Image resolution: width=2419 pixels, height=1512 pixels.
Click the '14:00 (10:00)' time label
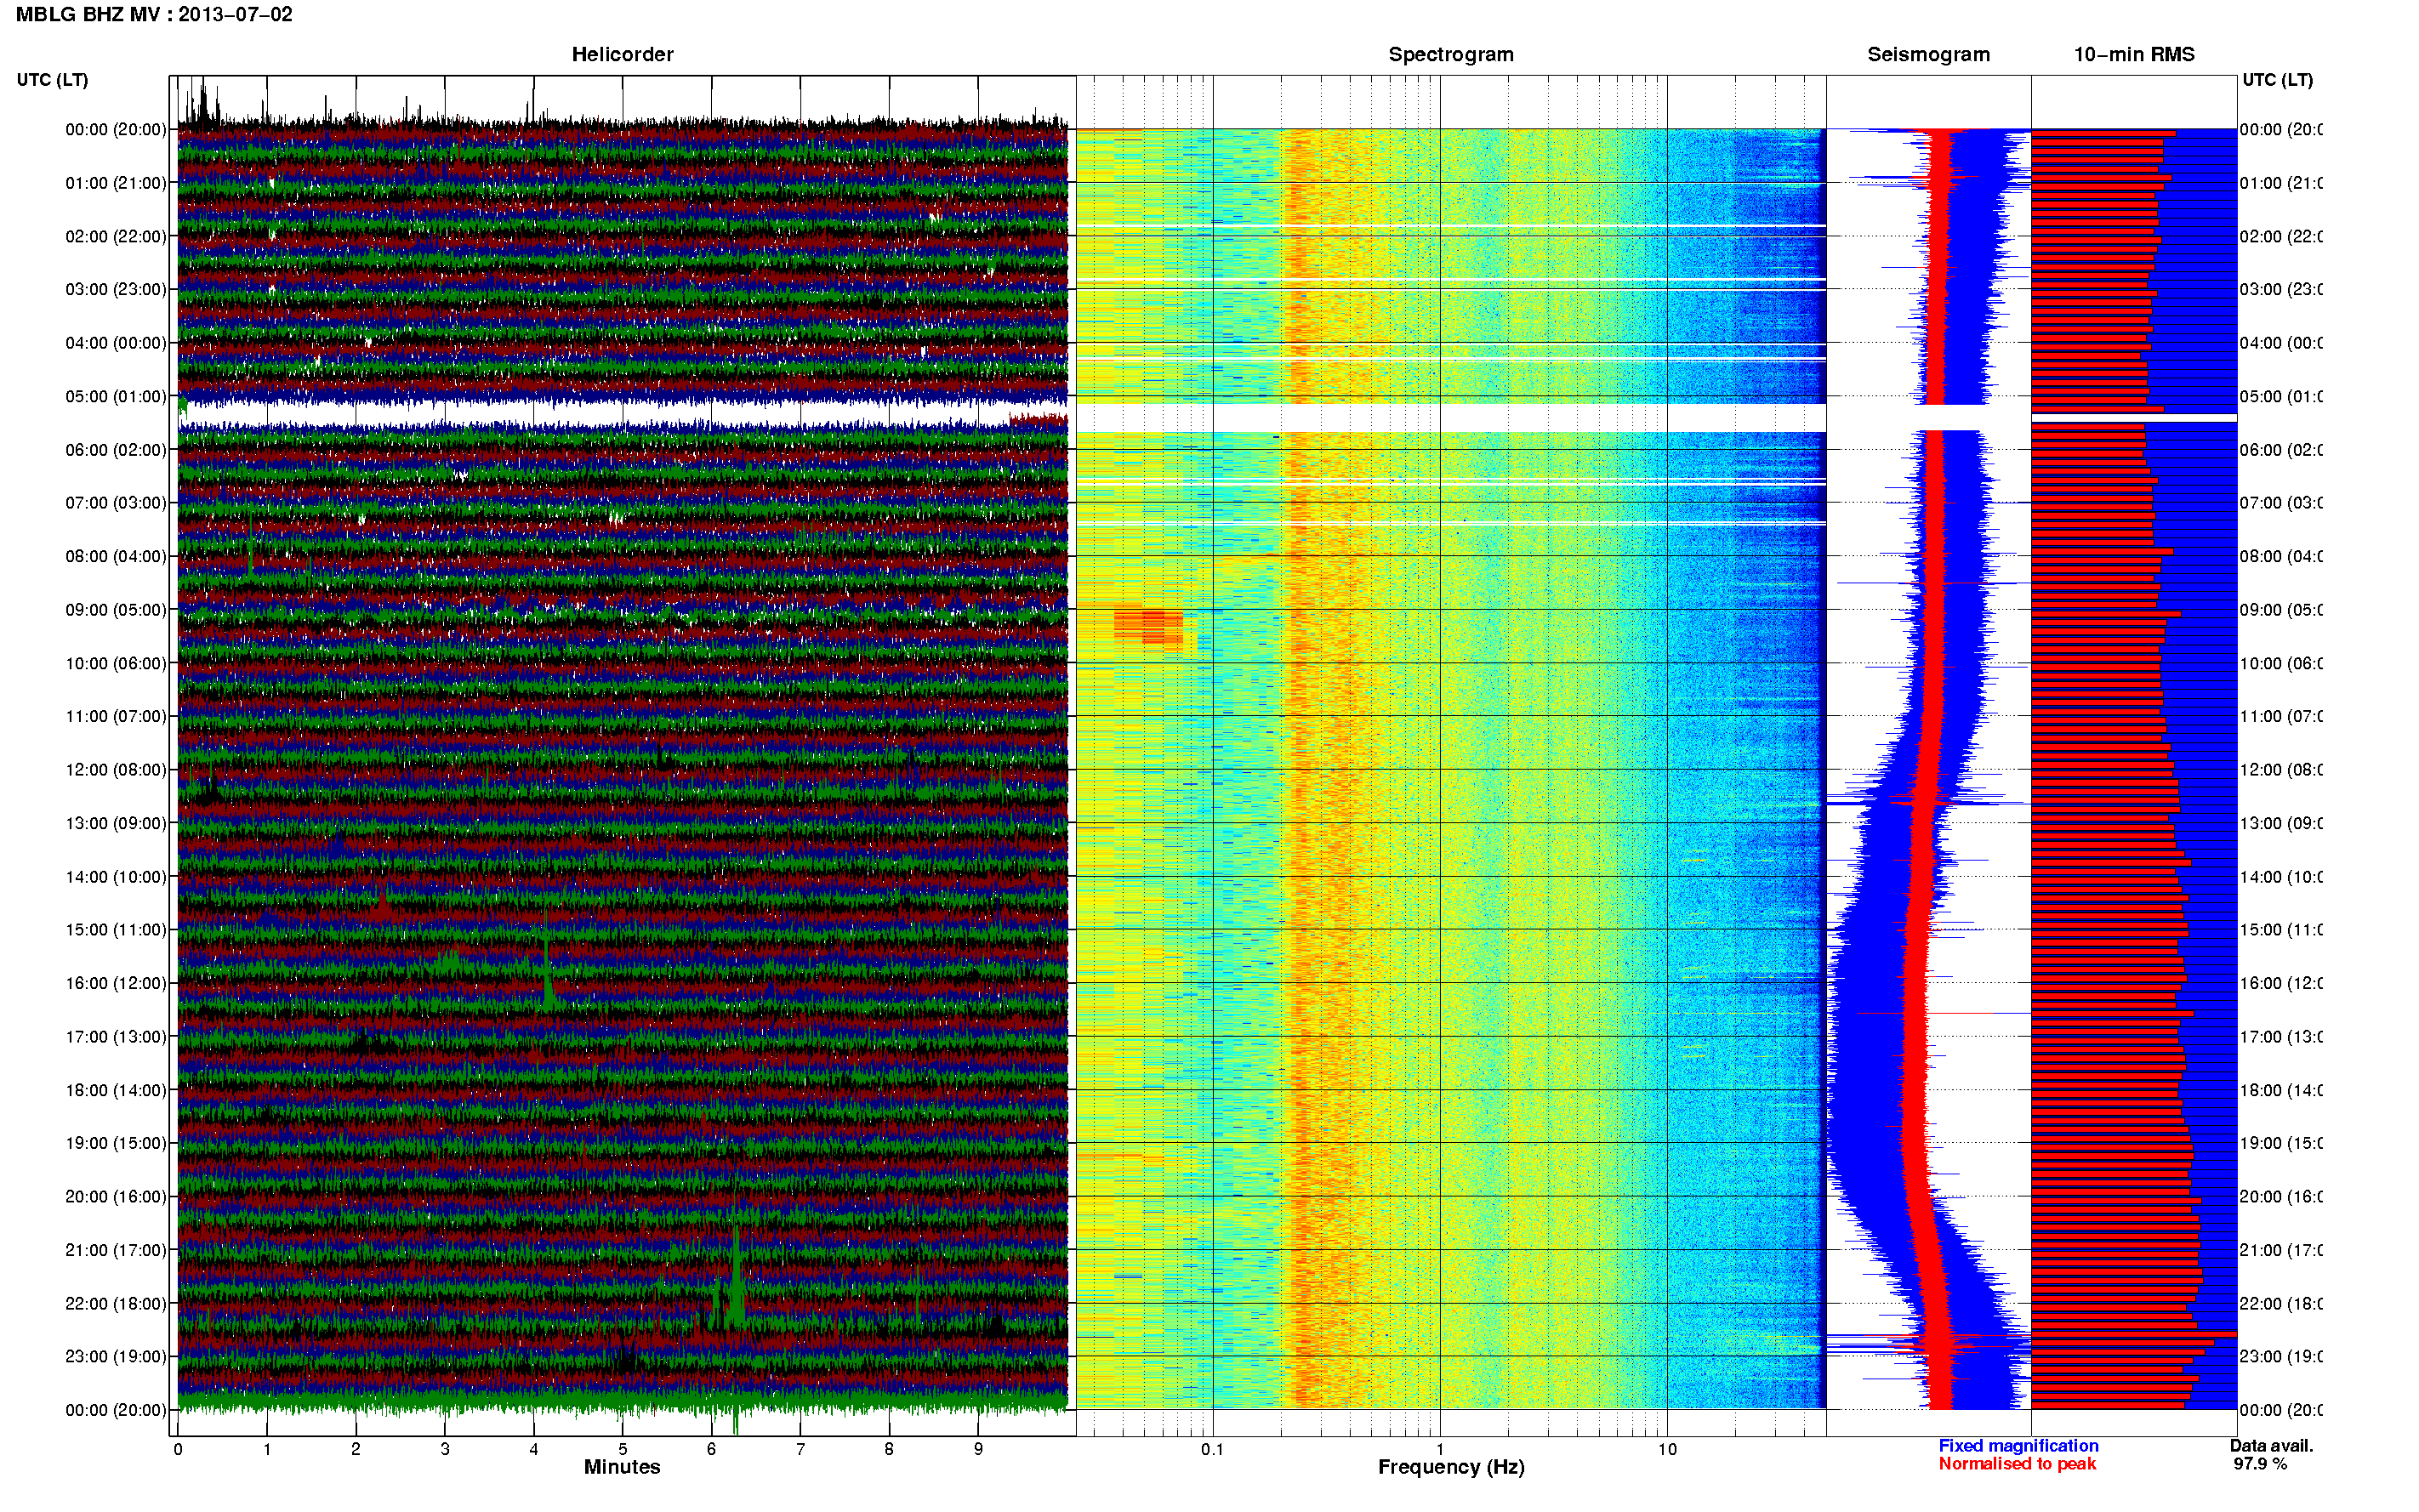click(116, 877)
